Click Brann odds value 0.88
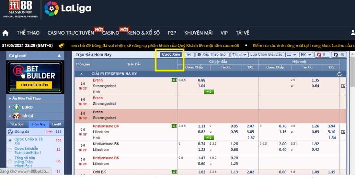355x178 pixels. (x=201, y=80)
